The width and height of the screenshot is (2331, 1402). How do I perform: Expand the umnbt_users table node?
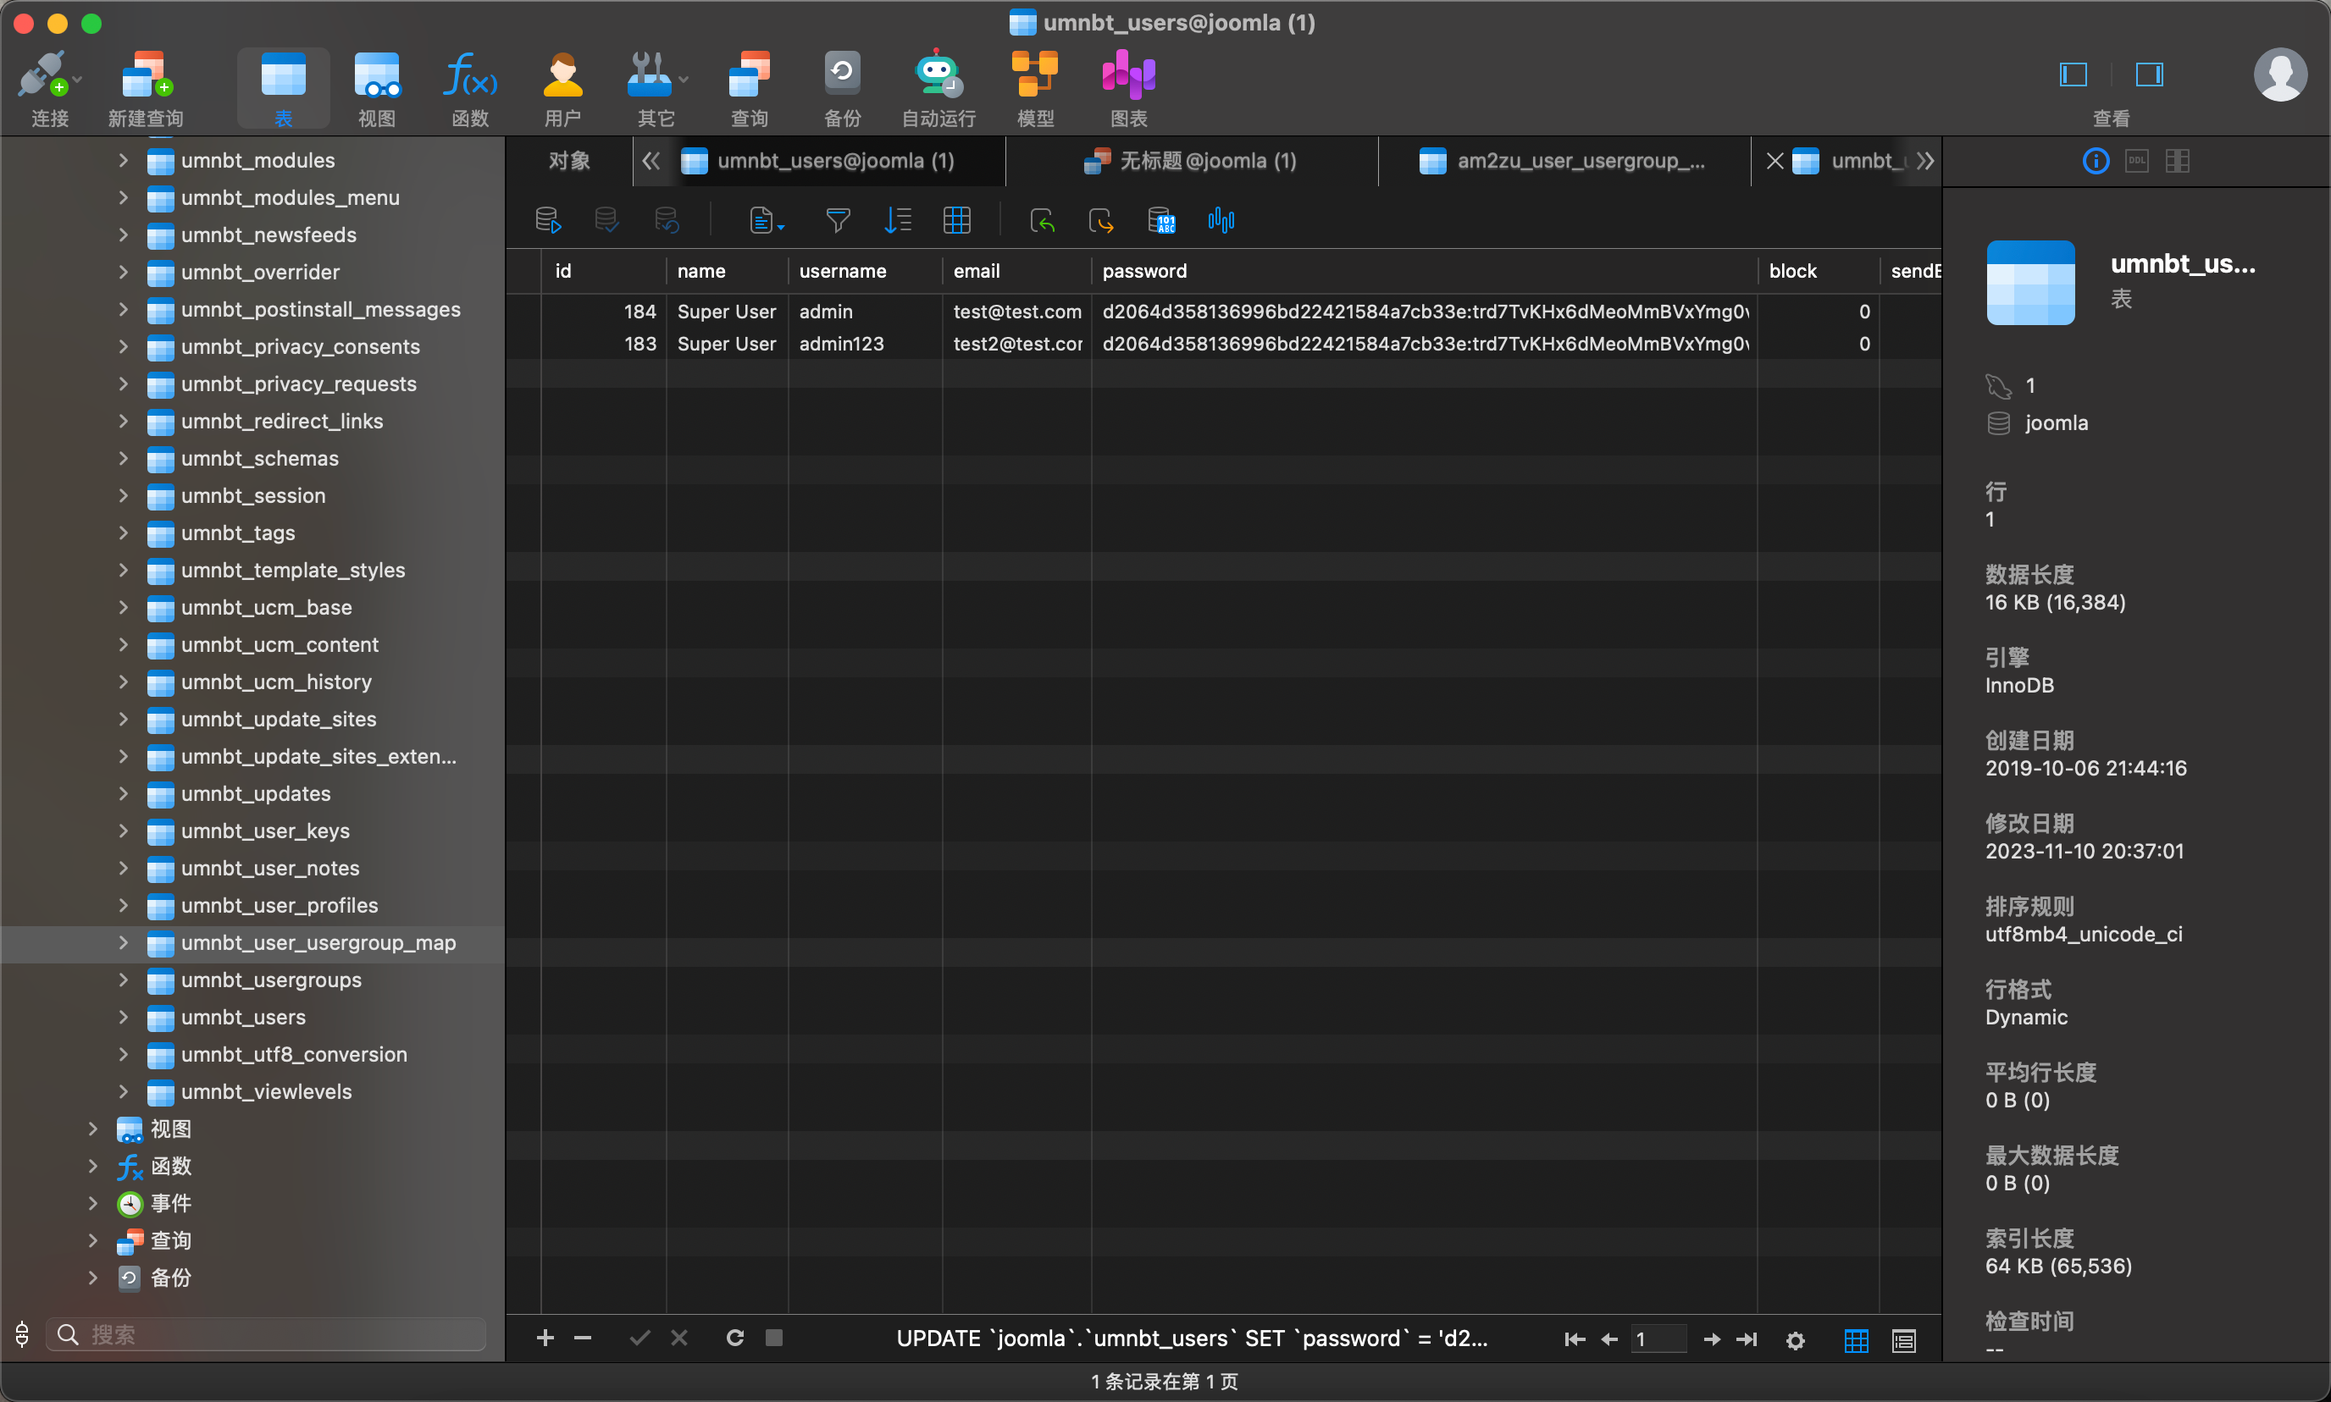[x=123, y=1017]
